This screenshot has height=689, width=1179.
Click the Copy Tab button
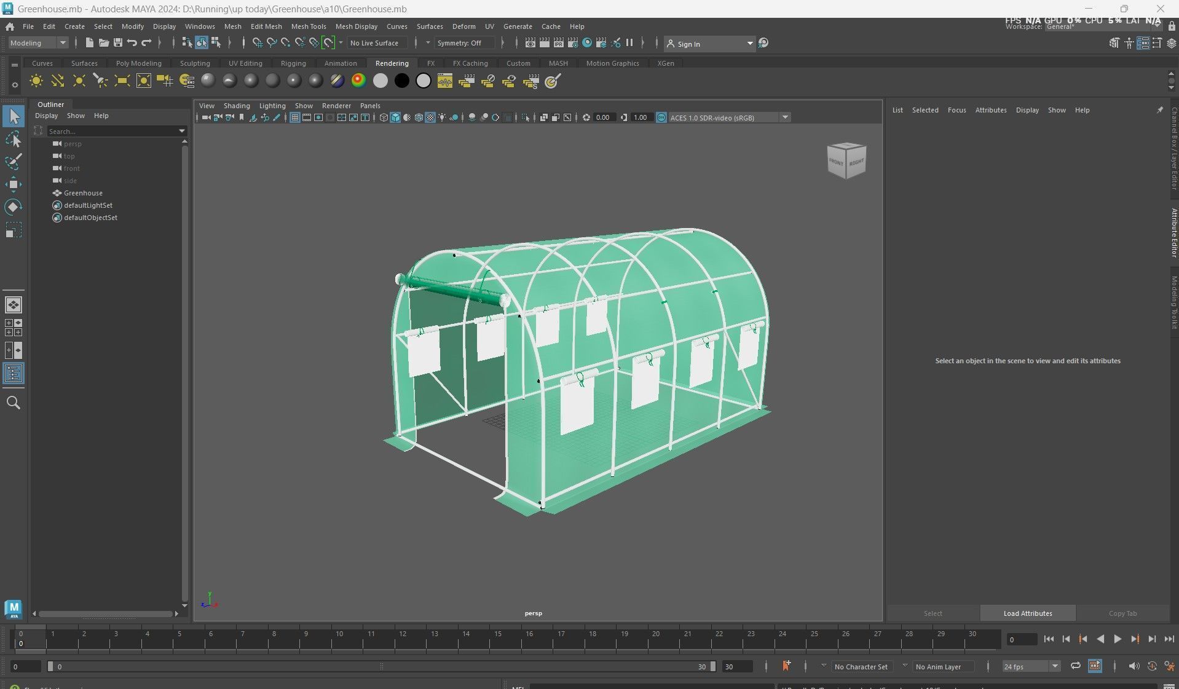coord(1122,613)
